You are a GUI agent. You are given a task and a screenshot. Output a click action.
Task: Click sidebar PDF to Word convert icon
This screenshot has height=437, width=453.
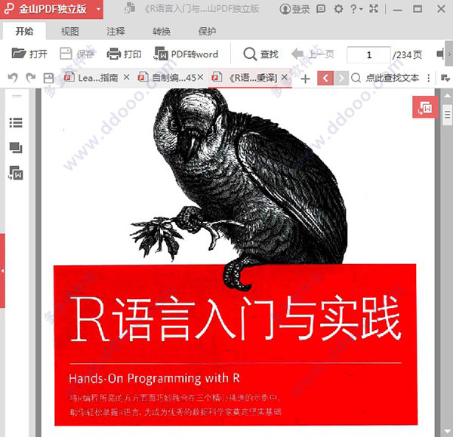point(16,173)
